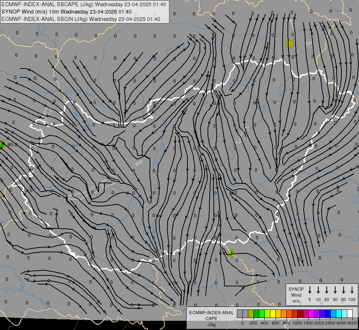359x330 pixels.
Task: Click the 100 value in wind legend
Action: 352,300
